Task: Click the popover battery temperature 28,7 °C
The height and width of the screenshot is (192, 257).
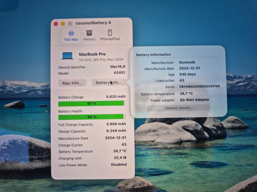Action: pyautogui.click(x=186, y=94)
